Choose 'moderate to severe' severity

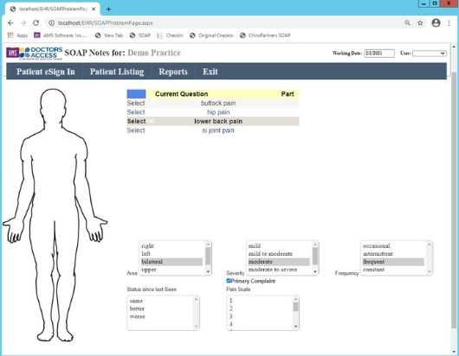[279, 270]
